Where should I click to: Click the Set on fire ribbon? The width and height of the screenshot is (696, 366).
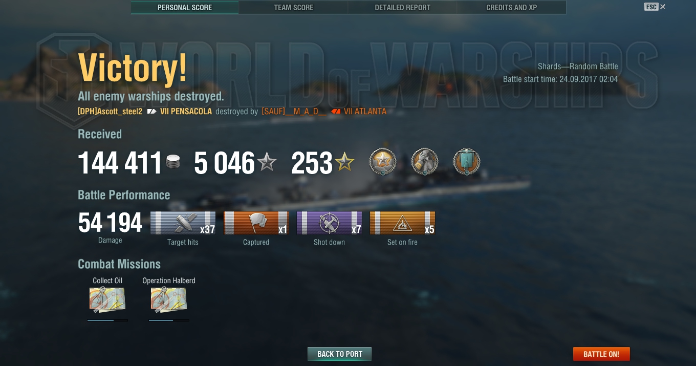[402, 223]
